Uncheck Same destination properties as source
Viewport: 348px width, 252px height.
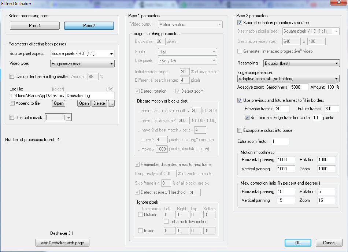click(x=240, y=22)
